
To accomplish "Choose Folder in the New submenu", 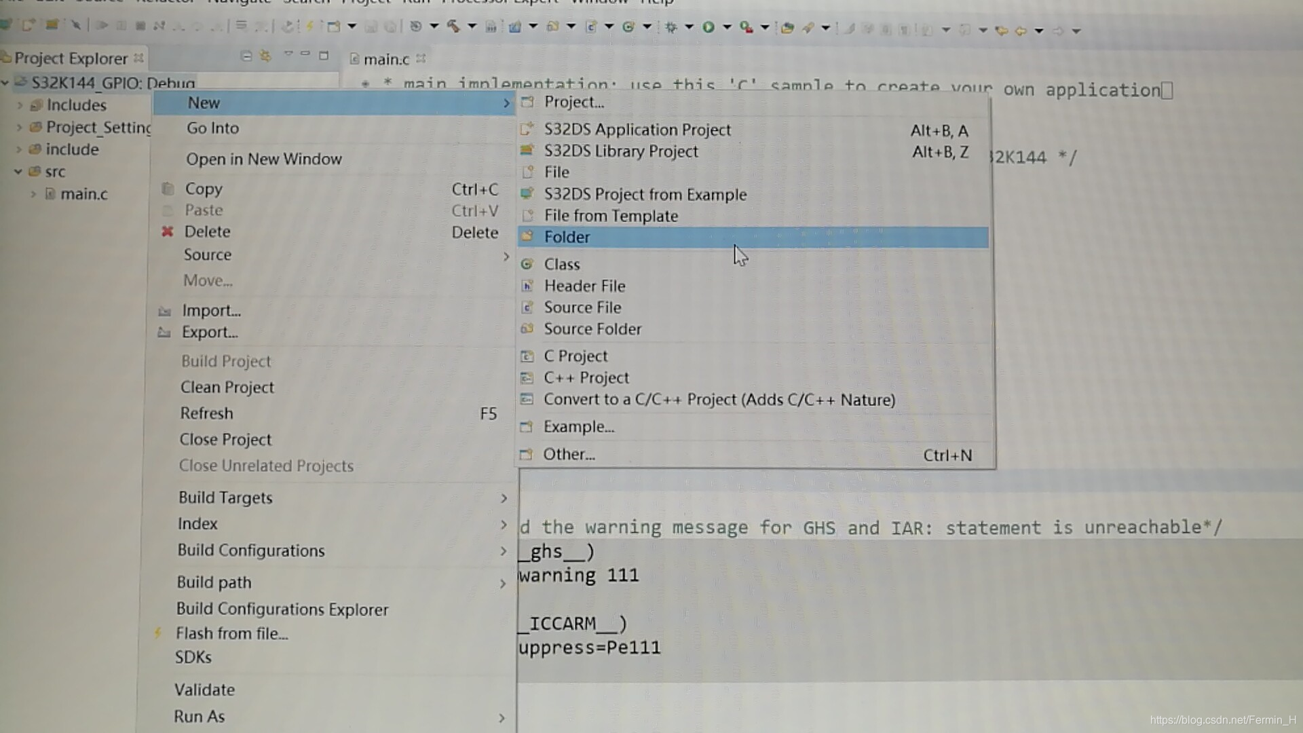I will coord(753,237).
